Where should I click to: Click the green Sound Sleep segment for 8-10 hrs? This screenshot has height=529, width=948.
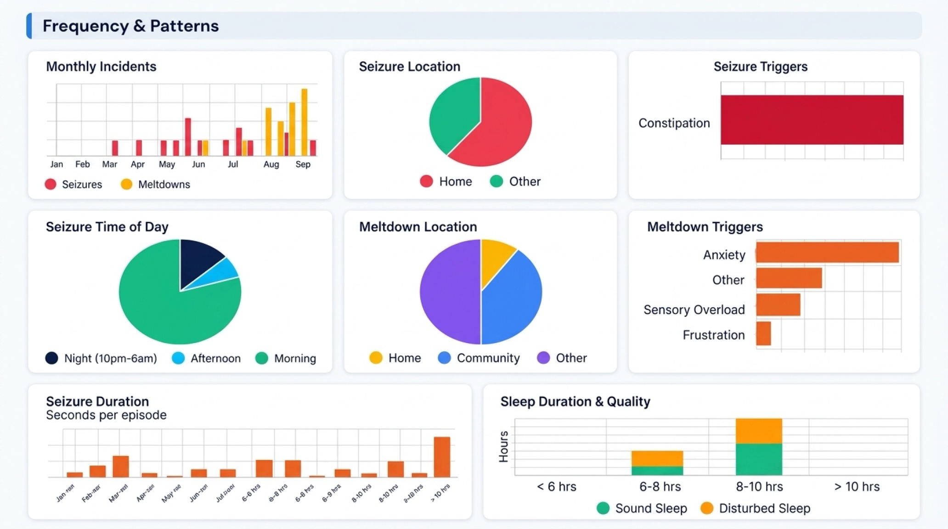[759, 459]
